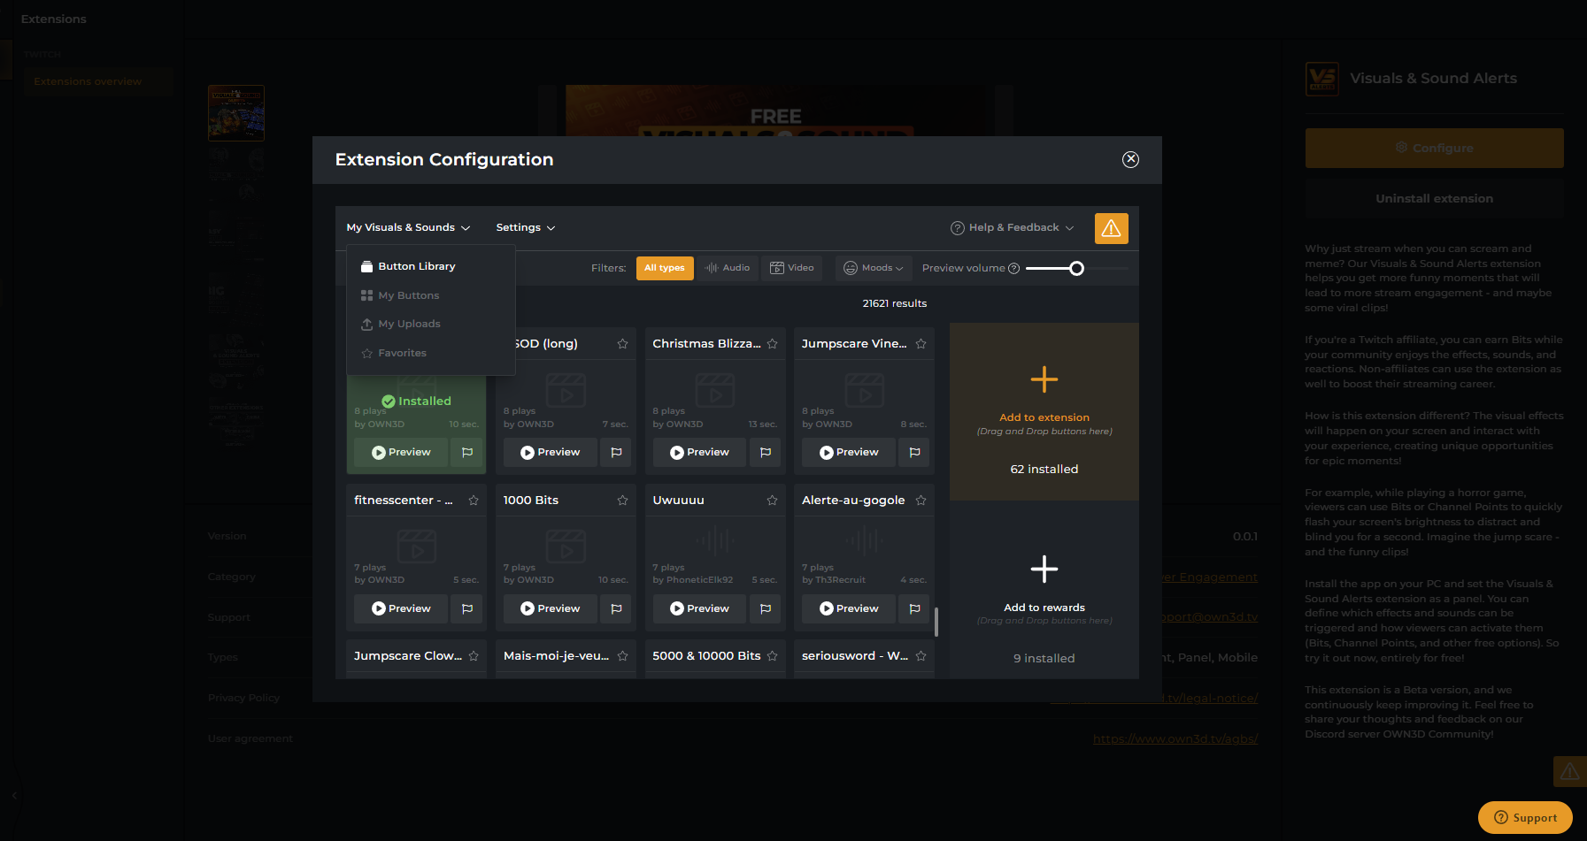Adjust the Preview volume slider
1587x841 pixels.
(x=1076, y=268)
